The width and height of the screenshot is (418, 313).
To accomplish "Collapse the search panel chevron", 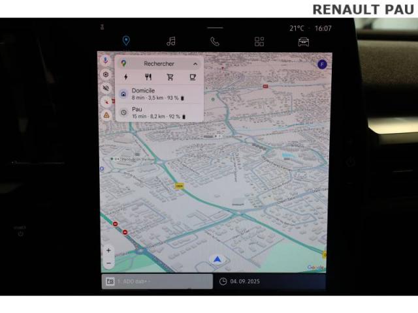I will point(195,64).
